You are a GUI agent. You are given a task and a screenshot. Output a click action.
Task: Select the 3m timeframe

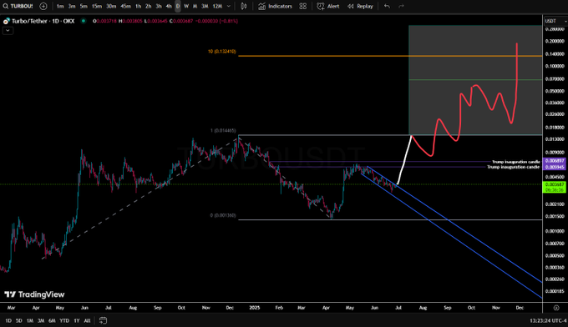click(x=72, y=6)
